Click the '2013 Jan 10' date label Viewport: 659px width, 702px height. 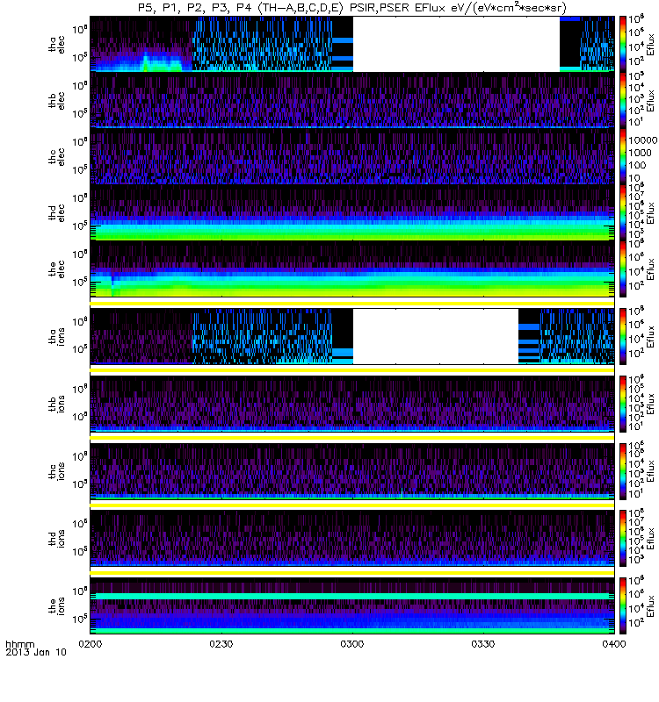click(36, 652)
